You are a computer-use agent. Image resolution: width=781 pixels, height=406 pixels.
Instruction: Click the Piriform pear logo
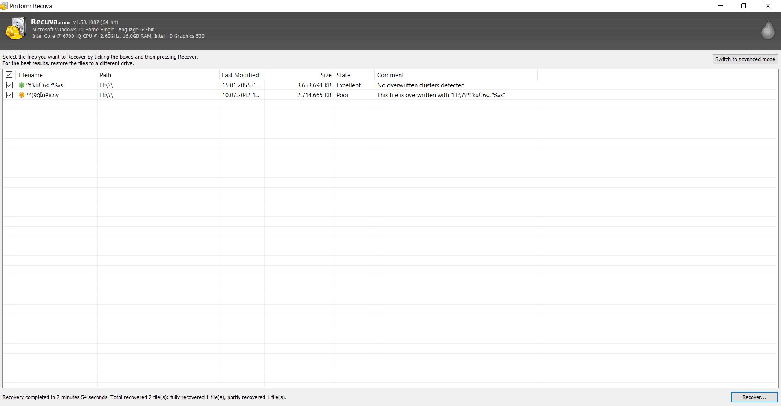768,29
